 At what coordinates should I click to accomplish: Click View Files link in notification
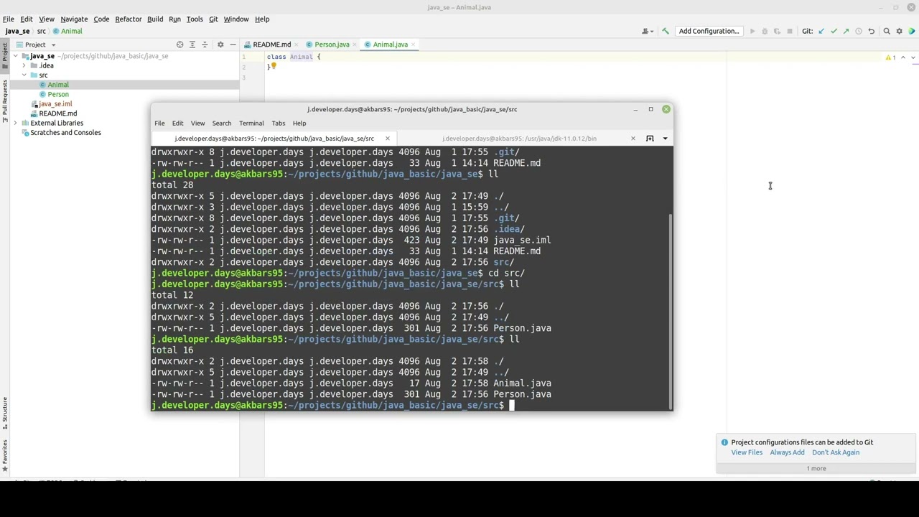click(747, 452)
